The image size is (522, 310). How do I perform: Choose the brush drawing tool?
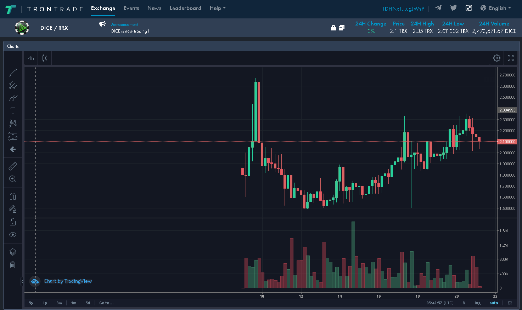13,98
